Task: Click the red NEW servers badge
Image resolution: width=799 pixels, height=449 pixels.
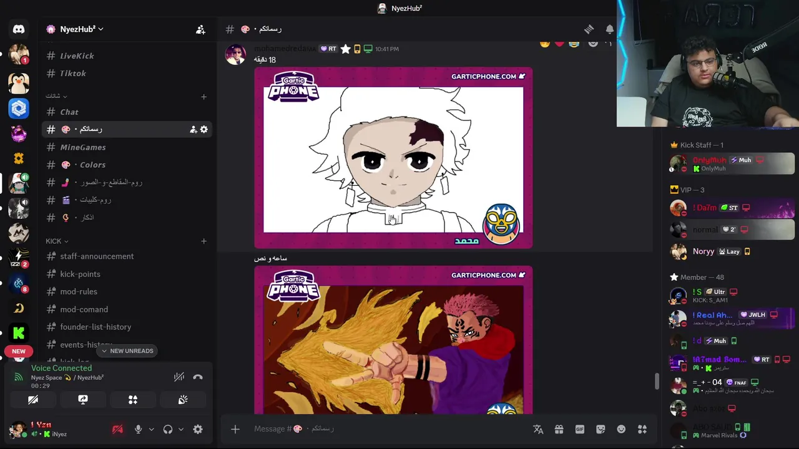Action: 19,351
